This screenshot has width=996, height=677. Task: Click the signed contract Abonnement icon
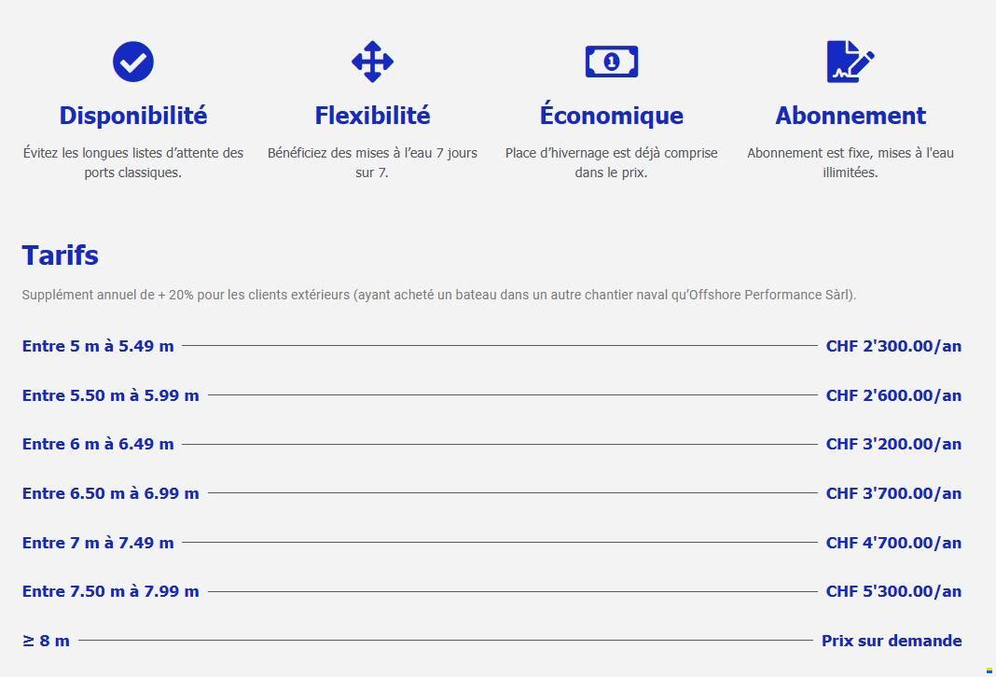[x=850, y=62]
